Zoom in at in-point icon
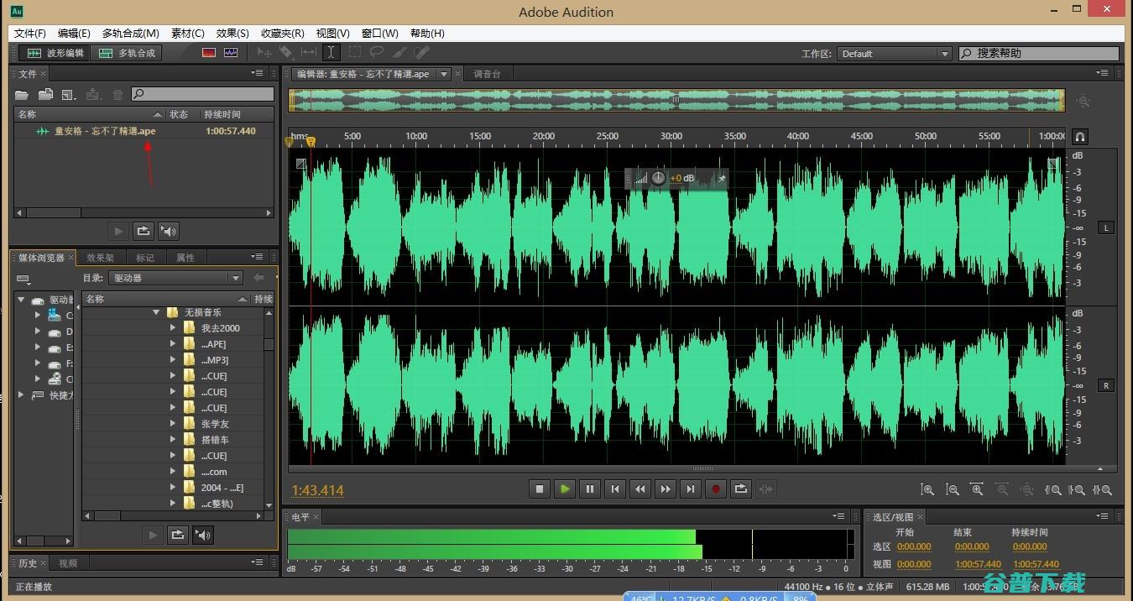Viewport: 1133px width, 601px height. 1053,489
